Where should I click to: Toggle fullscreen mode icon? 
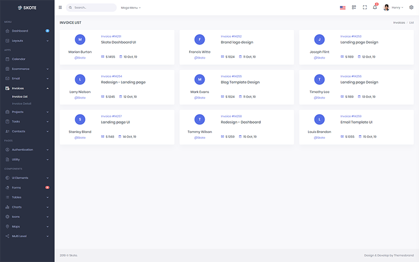click(x=365, y=7)
